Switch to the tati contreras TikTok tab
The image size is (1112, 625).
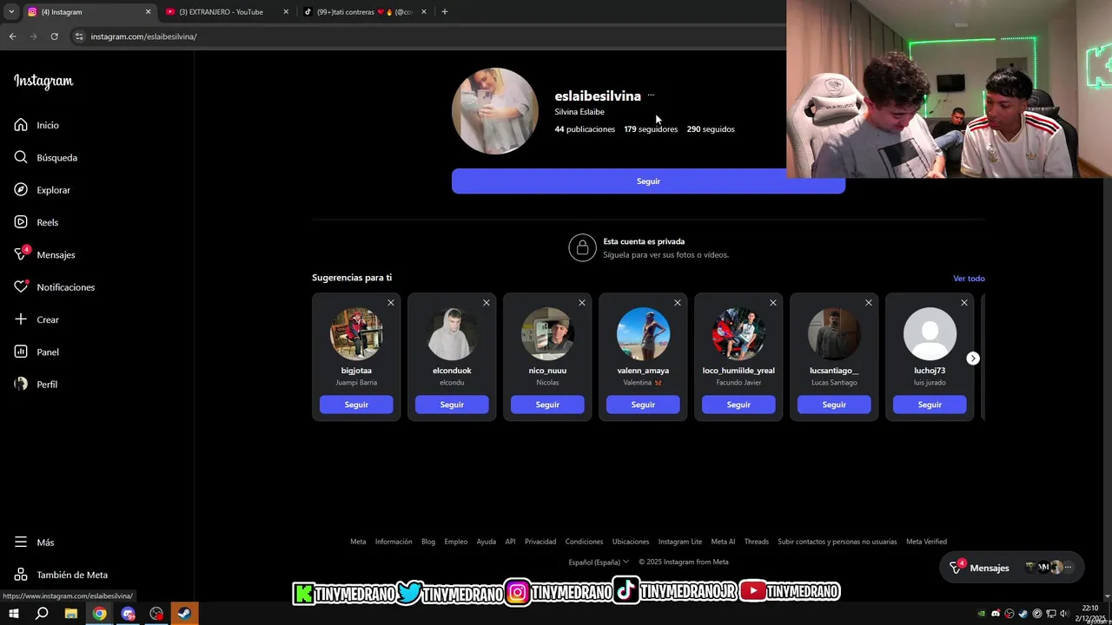click(x=365, y=12)
